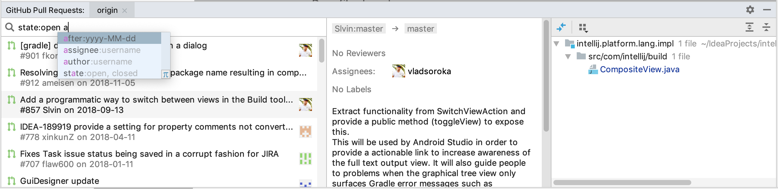Toggle the synchronize-scrolling arrows icon
Screen dimensions: 778x189
click(x=561, y=28)
